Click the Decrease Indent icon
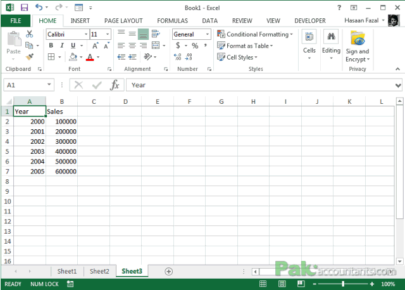The height and width of the screenshot is (290, 405). [121, 57]
